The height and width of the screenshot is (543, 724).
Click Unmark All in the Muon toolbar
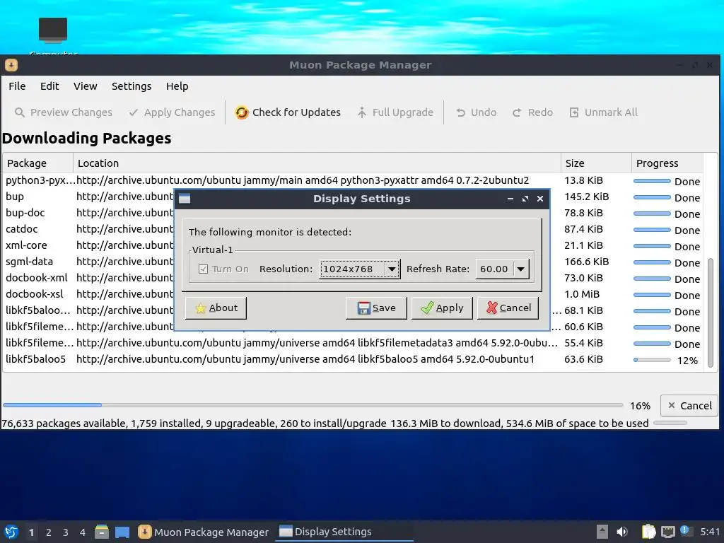[x=603, y=112]
